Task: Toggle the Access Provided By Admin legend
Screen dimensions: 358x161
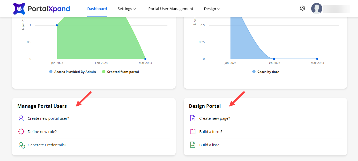Action: tap(72, 72)
